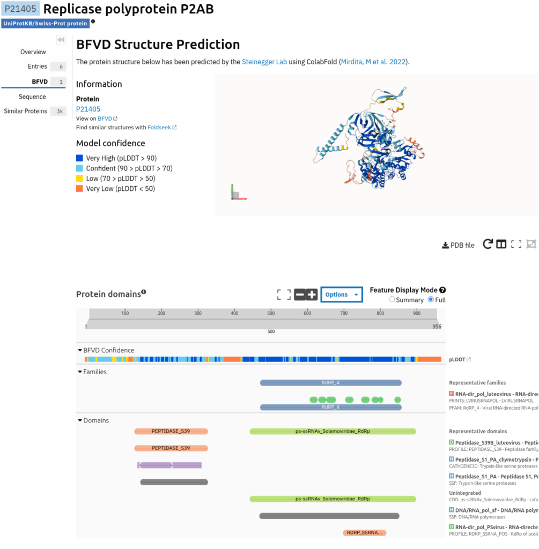This screenshot has width=539, height=549.
Task: Zoom out with the minus button
Action: [300, 294]
